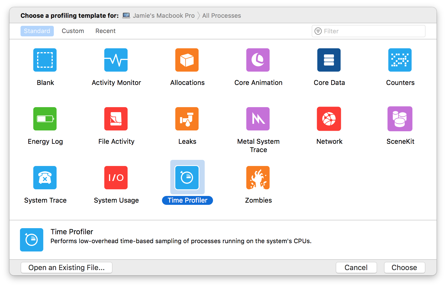Screen dimensions: 446x287
Task: Click the filter icon in search field
Action: click(x=318, y=31)
